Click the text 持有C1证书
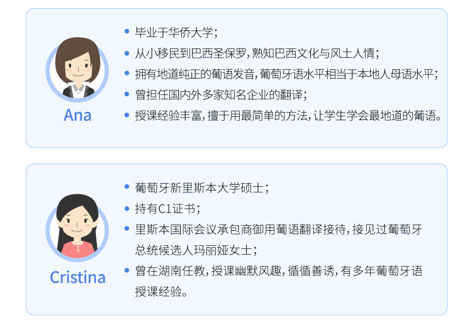 click(167, 209)
